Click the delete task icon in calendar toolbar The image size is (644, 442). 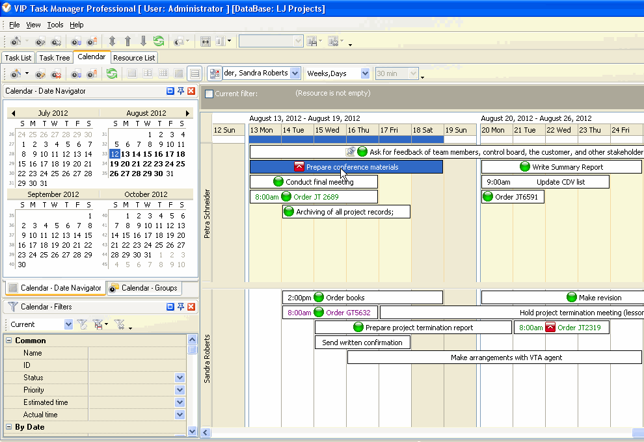(57, 73)
